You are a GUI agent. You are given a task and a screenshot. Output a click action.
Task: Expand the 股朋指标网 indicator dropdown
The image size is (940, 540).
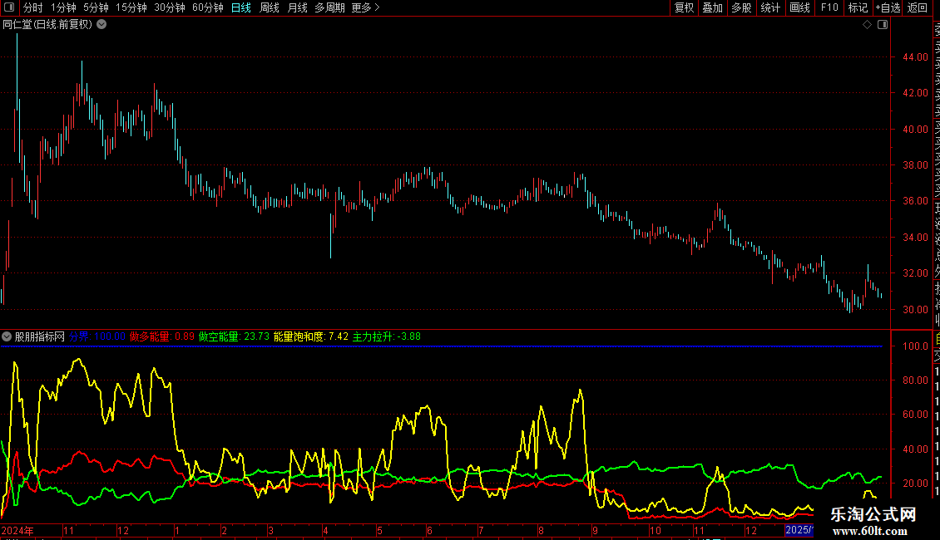[x=7, y=336]
